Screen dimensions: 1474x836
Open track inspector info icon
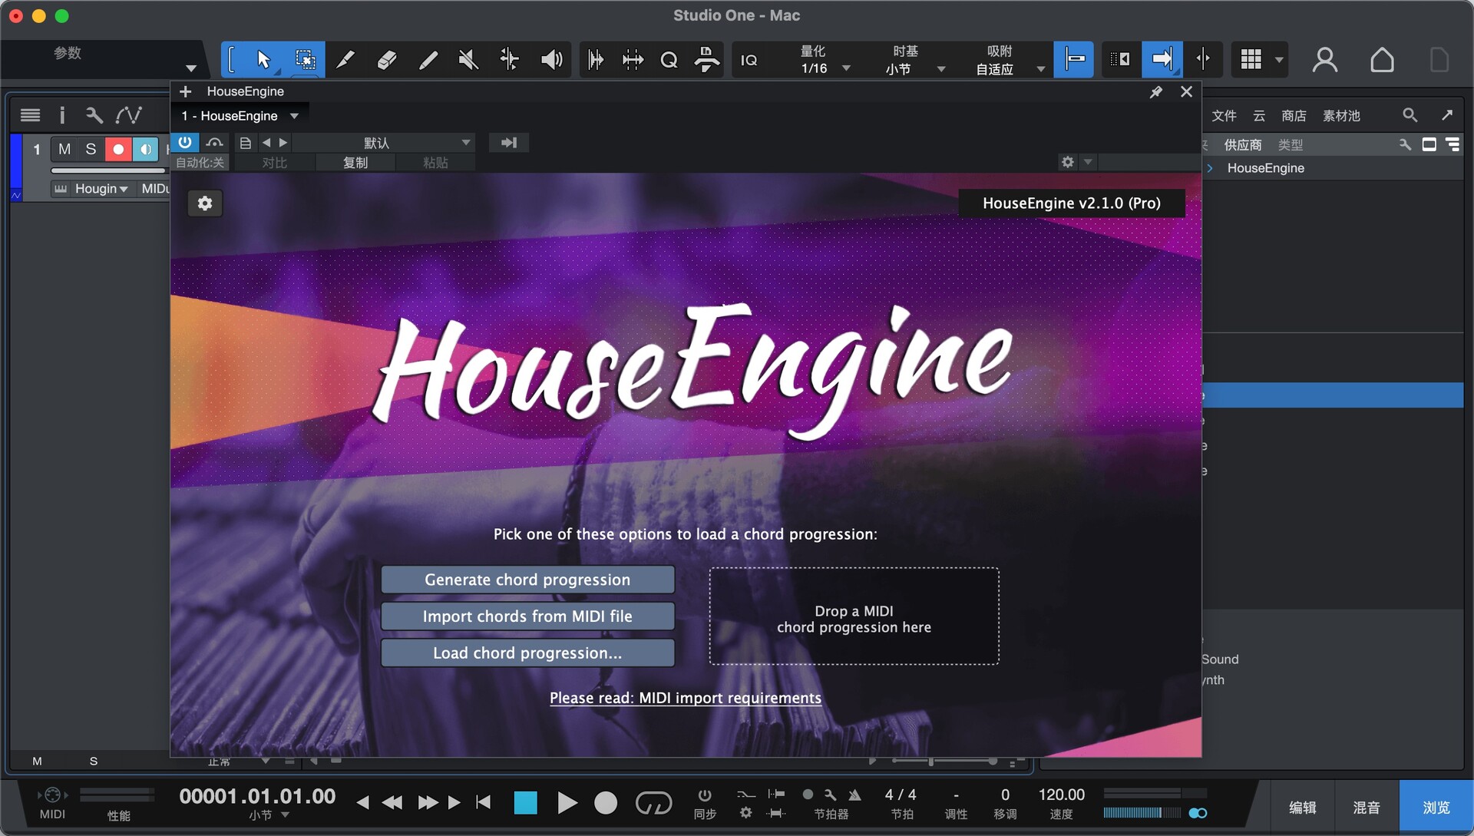(62, 115)
